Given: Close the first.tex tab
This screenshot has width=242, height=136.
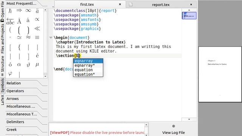Looking at the screenshot, I should [120, 4].
